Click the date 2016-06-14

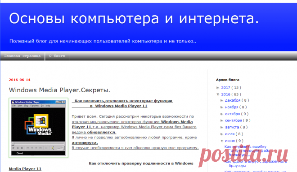pyautogui.click(x=19, y=80)
